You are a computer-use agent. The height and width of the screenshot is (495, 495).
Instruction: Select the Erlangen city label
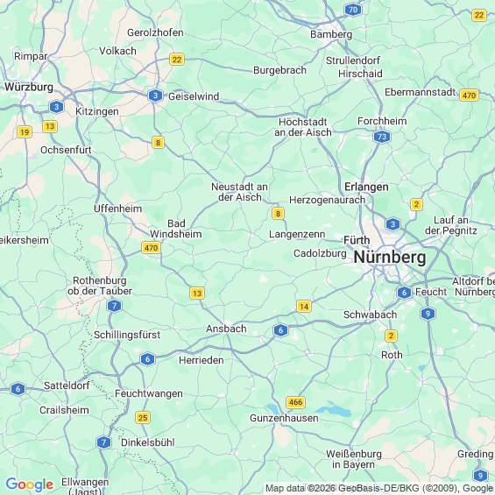pos(366,187)
